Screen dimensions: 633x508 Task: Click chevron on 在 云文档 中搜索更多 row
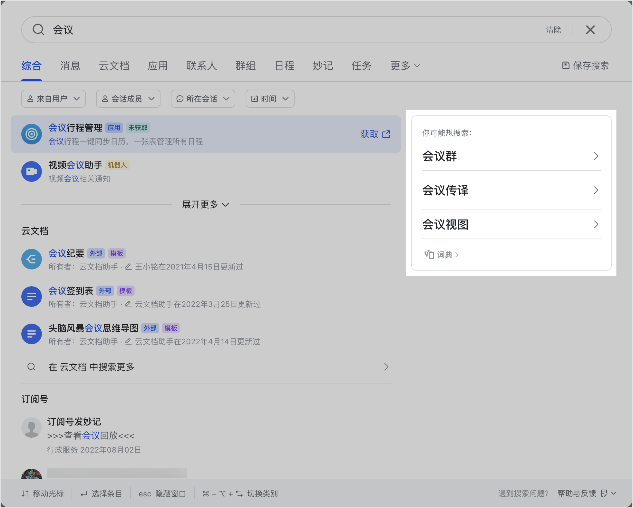click(386, 367)
